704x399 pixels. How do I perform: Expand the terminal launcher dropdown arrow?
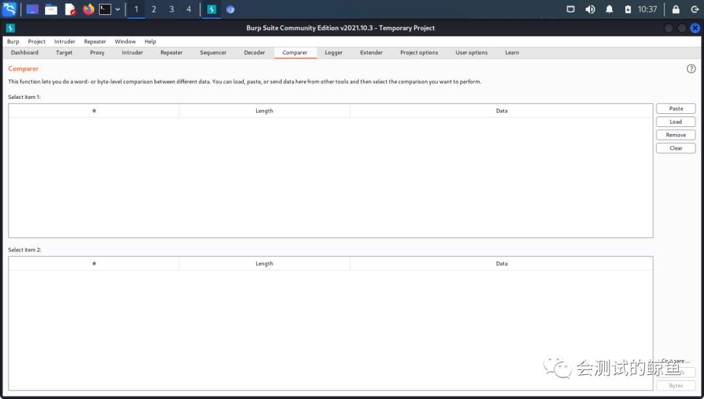point(117,9)
